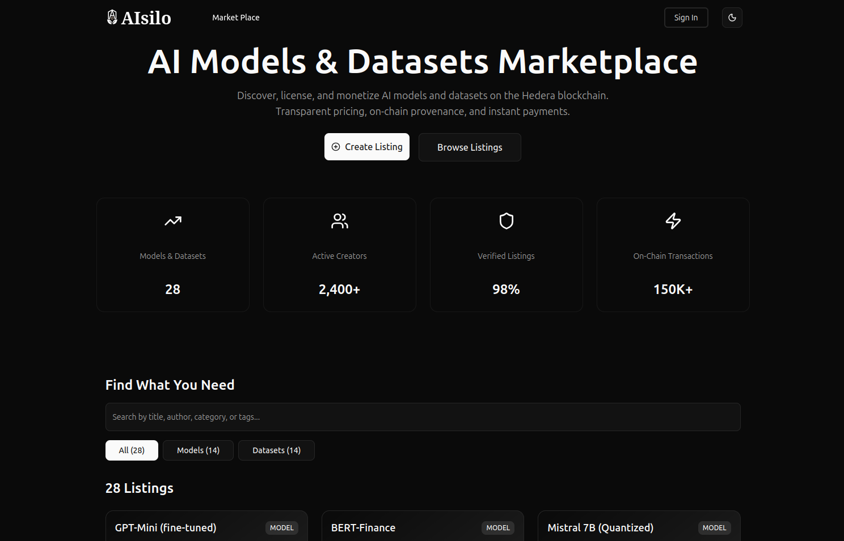
Task: Select the All (28) filter tab
Action: (x=132, y=450)
